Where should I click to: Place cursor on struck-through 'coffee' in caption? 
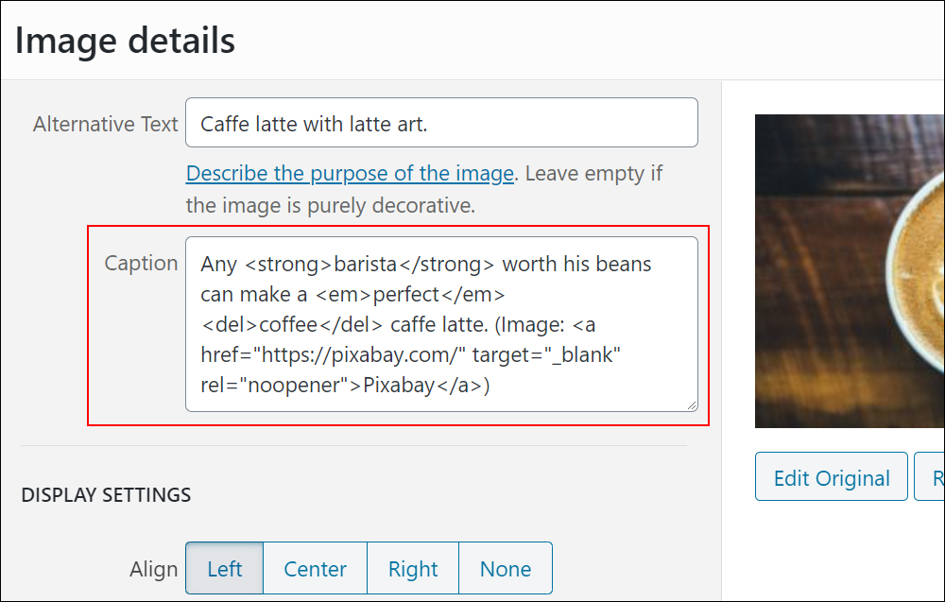click(288, 324)
